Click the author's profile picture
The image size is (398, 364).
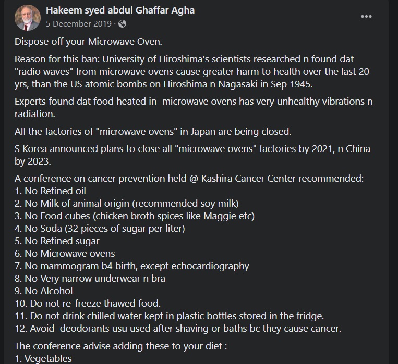tap(27, 17)
